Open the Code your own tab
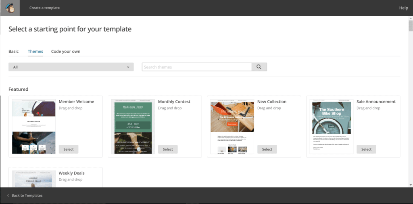 click(x=66, y=51)
